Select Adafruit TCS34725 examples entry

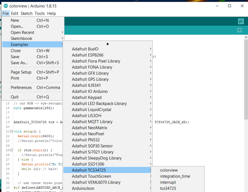[108, 170]
